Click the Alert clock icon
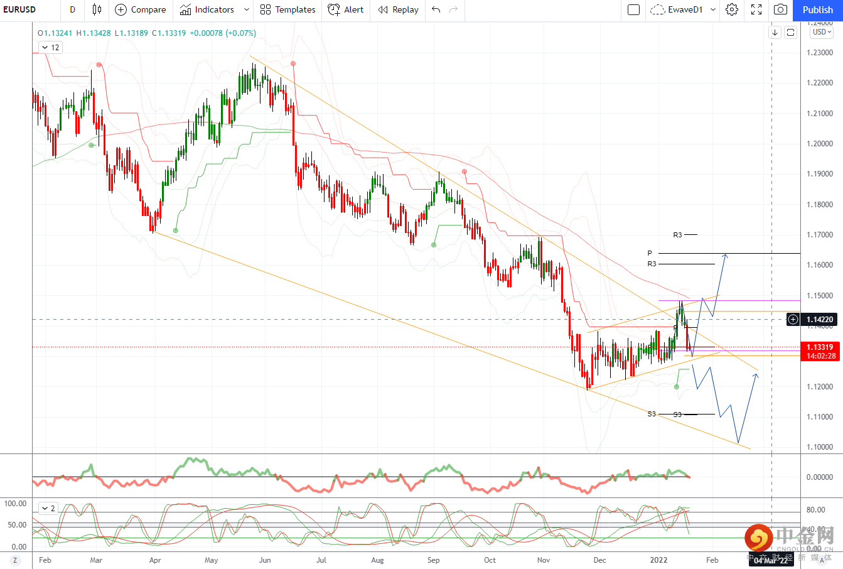The width and height of the screenshot is (843, 569). coord(334,9)
